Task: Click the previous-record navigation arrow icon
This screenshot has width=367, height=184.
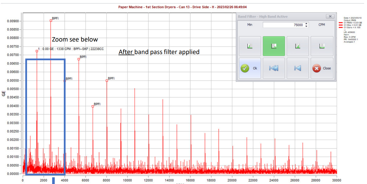Action: (x=298, y=68)
